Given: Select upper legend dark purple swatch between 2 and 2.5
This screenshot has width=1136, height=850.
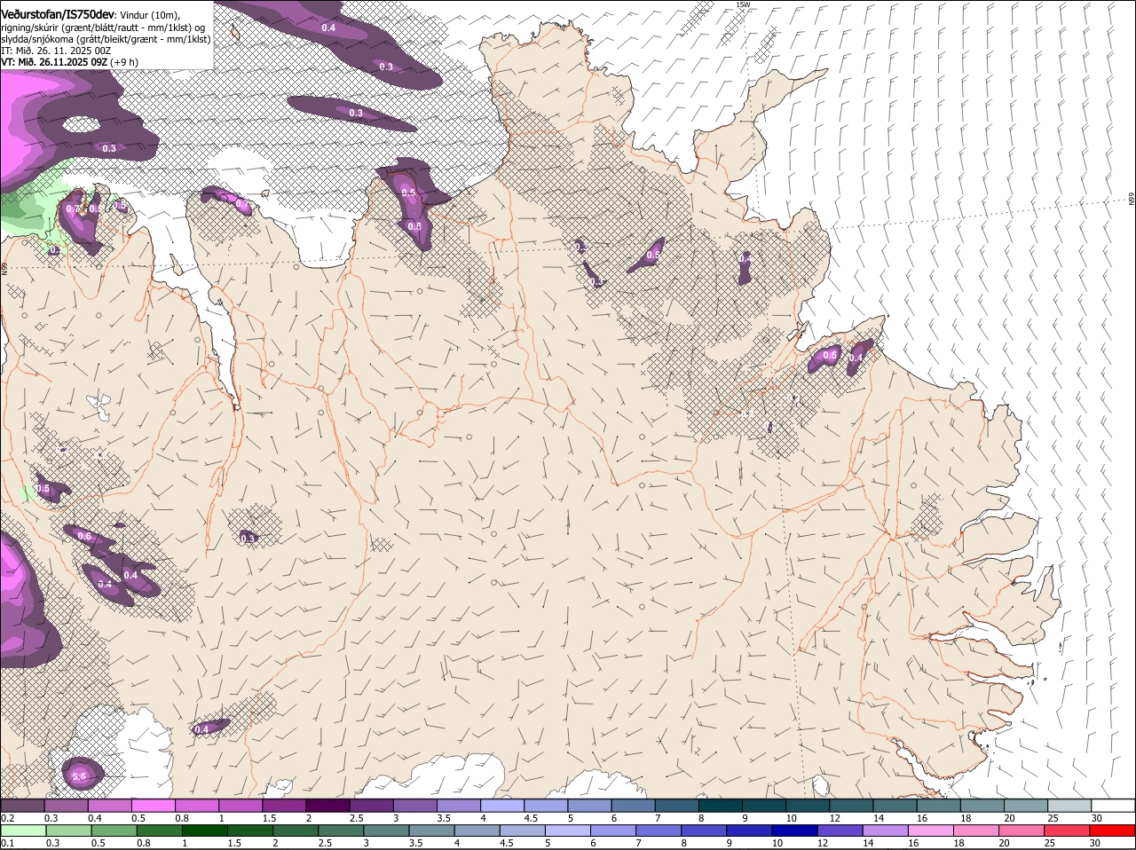Looking at the screenshot, I should click(x=327, y=805).
